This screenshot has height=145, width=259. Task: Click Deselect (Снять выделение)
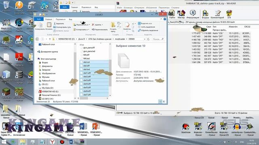146,27
